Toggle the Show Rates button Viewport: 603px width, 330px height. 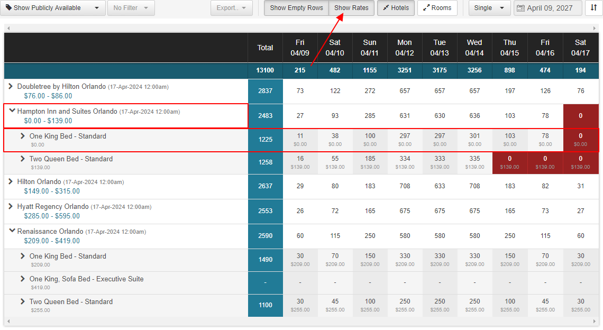tap(352, 8)
